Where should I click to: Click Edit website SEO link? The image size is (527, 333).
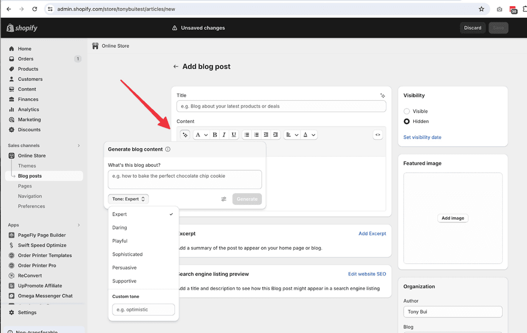click(x=367, y=274)
